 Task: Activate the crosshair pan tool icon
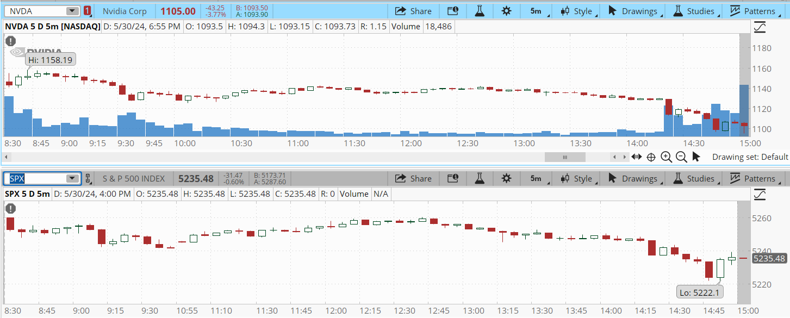tap(651, 157)
